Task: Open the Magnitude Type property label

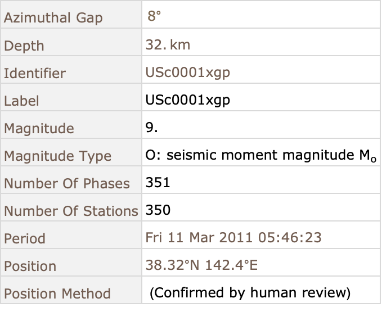Action: click(58, 156)
